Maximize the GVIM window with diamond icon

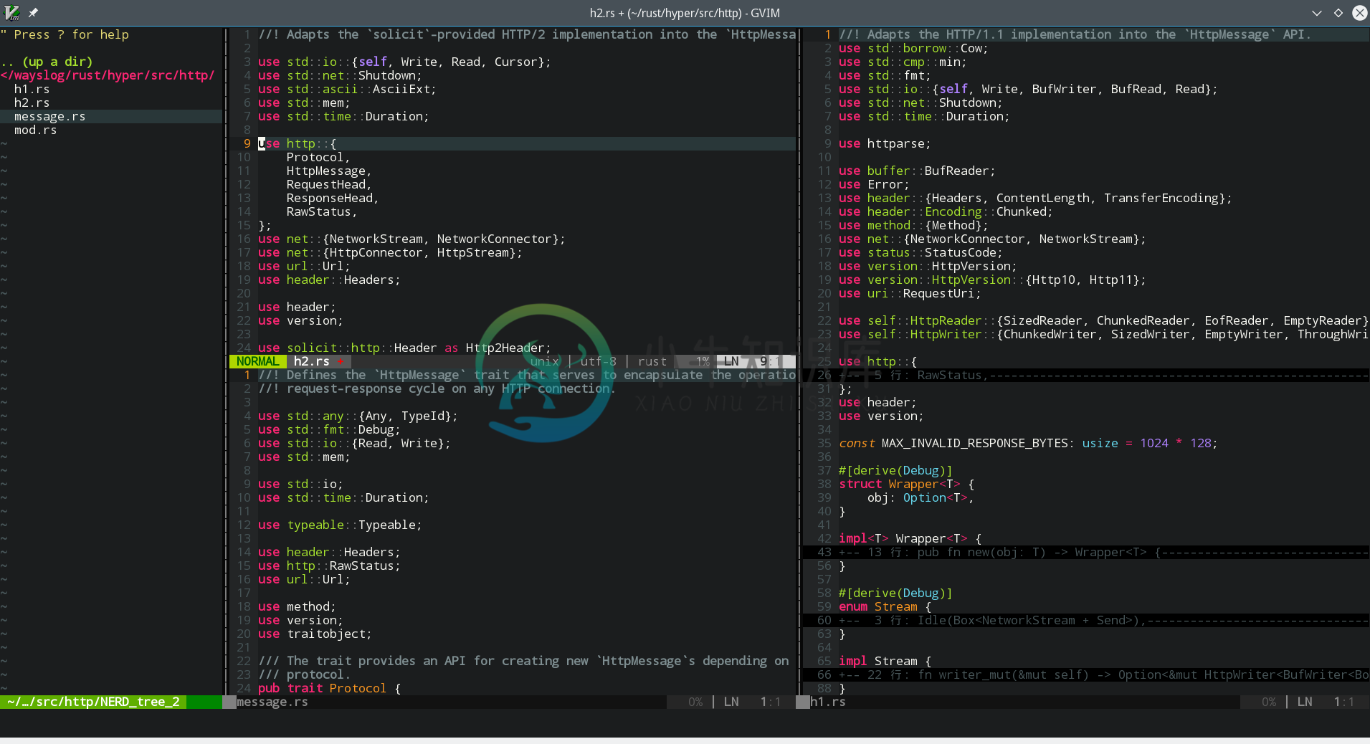pos(1338,13)
